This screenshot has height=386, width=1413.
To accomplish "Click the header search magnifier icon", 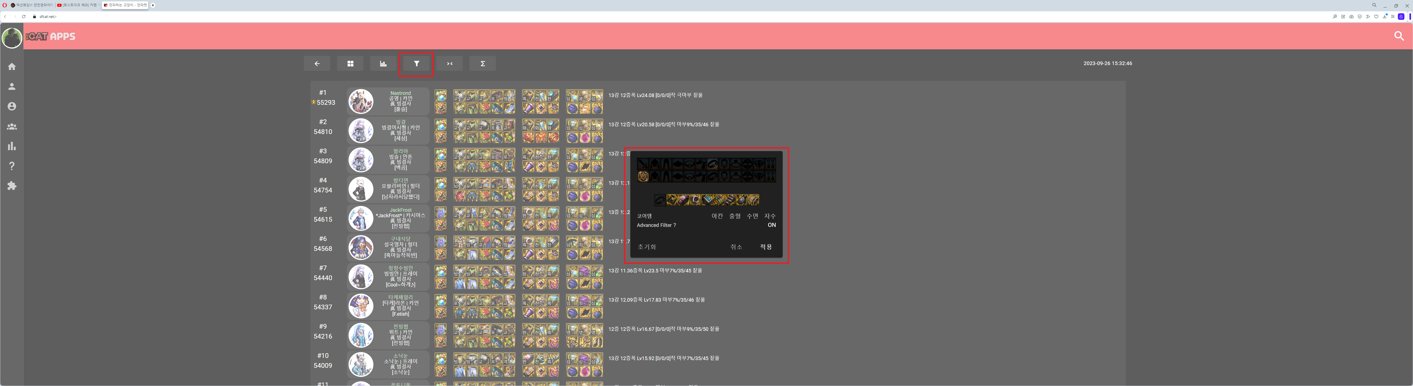I will (x=1399, y=36).
